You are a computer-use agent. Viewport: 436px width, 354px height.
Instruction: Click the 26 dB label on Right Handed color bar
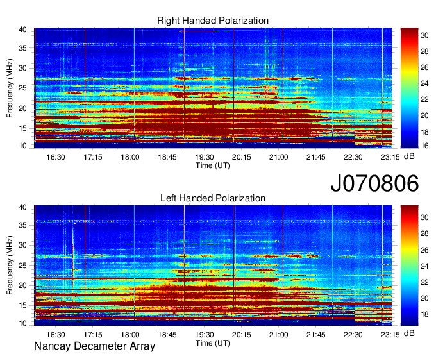424,67
